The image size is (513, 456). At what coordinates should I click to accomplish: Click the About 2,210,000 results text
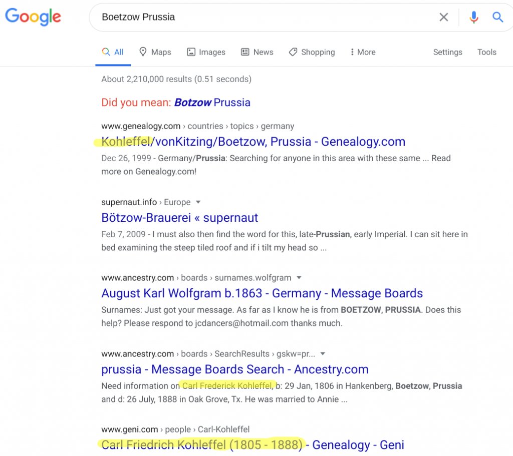coord(176,79)
